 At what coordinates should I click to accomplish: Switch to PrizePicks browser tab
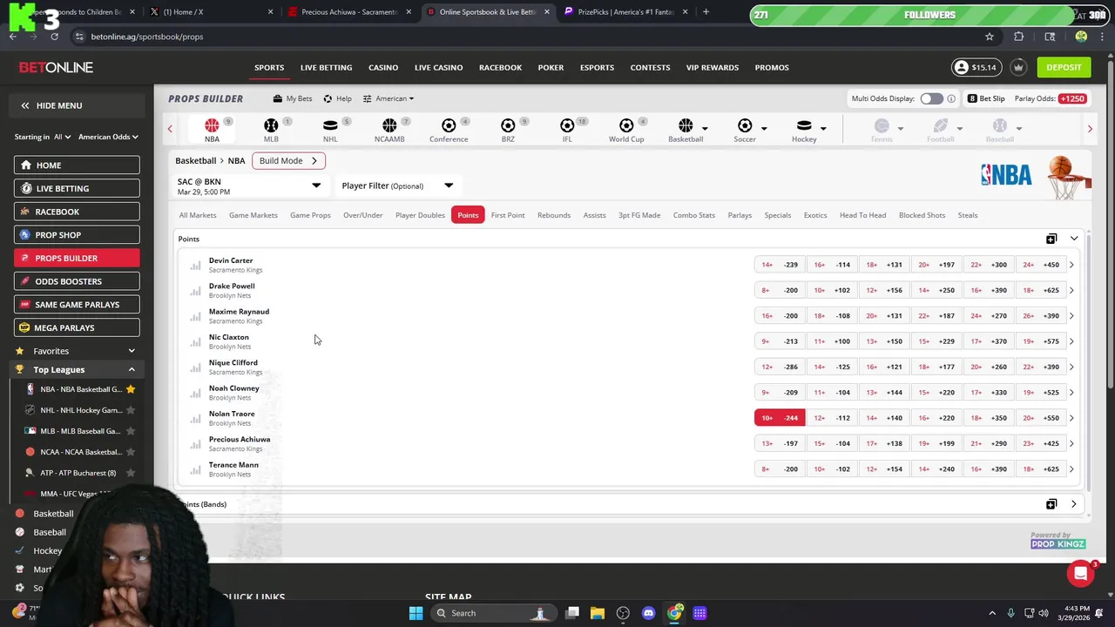tap(625, 12)
